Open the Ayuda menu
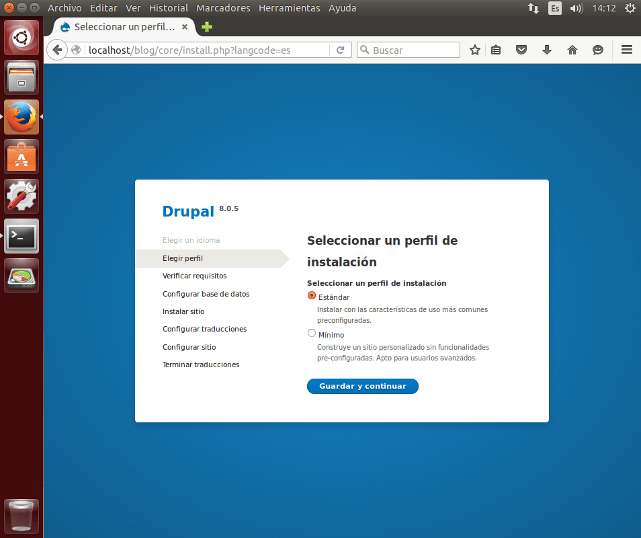Image resolution: width=641 pixels, height=538 pixels. (342, 8)
